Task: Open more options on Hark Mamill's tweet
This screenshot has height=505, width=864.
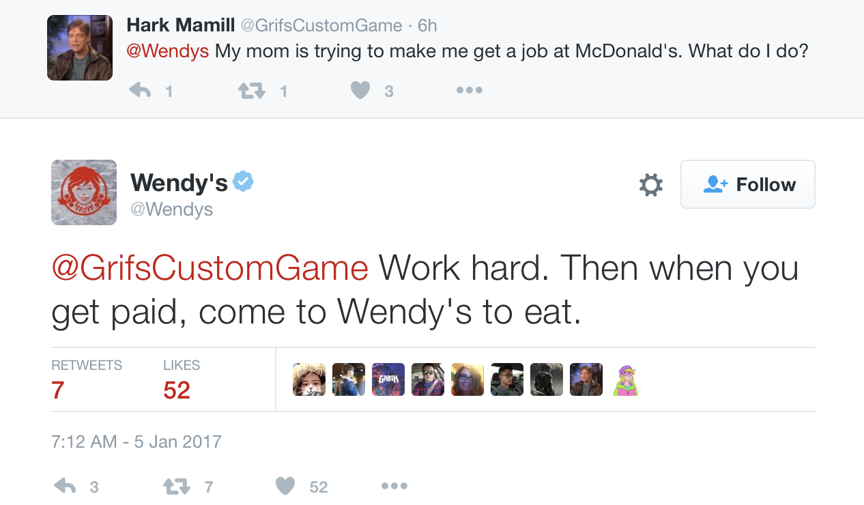Action: [x=470, y=90]
